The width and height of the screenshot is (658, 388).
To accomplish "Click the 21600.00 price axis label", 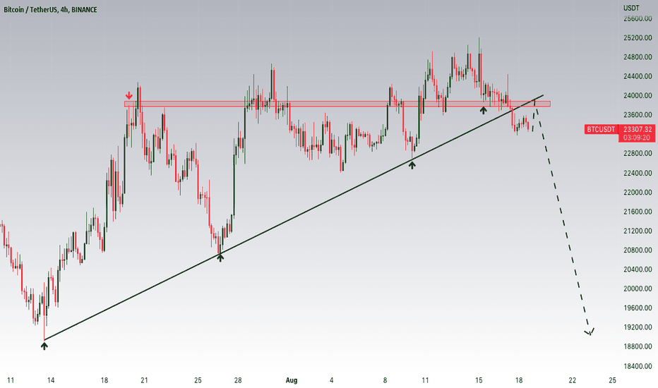I will pos(638,212).
